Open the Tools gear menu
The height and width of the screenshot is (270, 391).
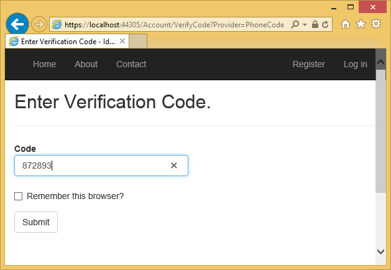[375, 24]
